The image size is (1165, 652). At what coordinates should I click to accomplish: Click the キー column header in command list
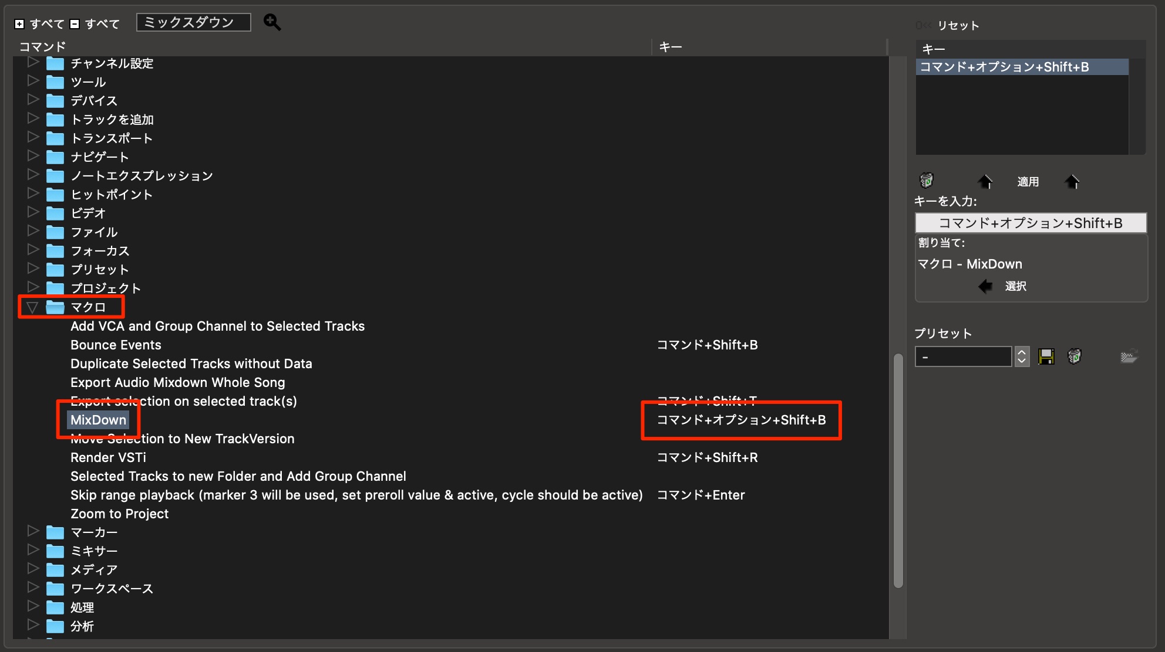point(671,47)
